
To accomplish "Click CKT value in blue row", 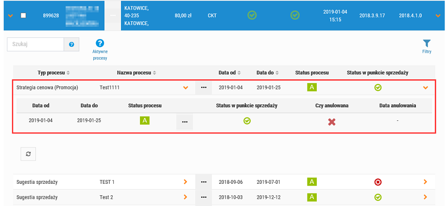I will (212, 15).
